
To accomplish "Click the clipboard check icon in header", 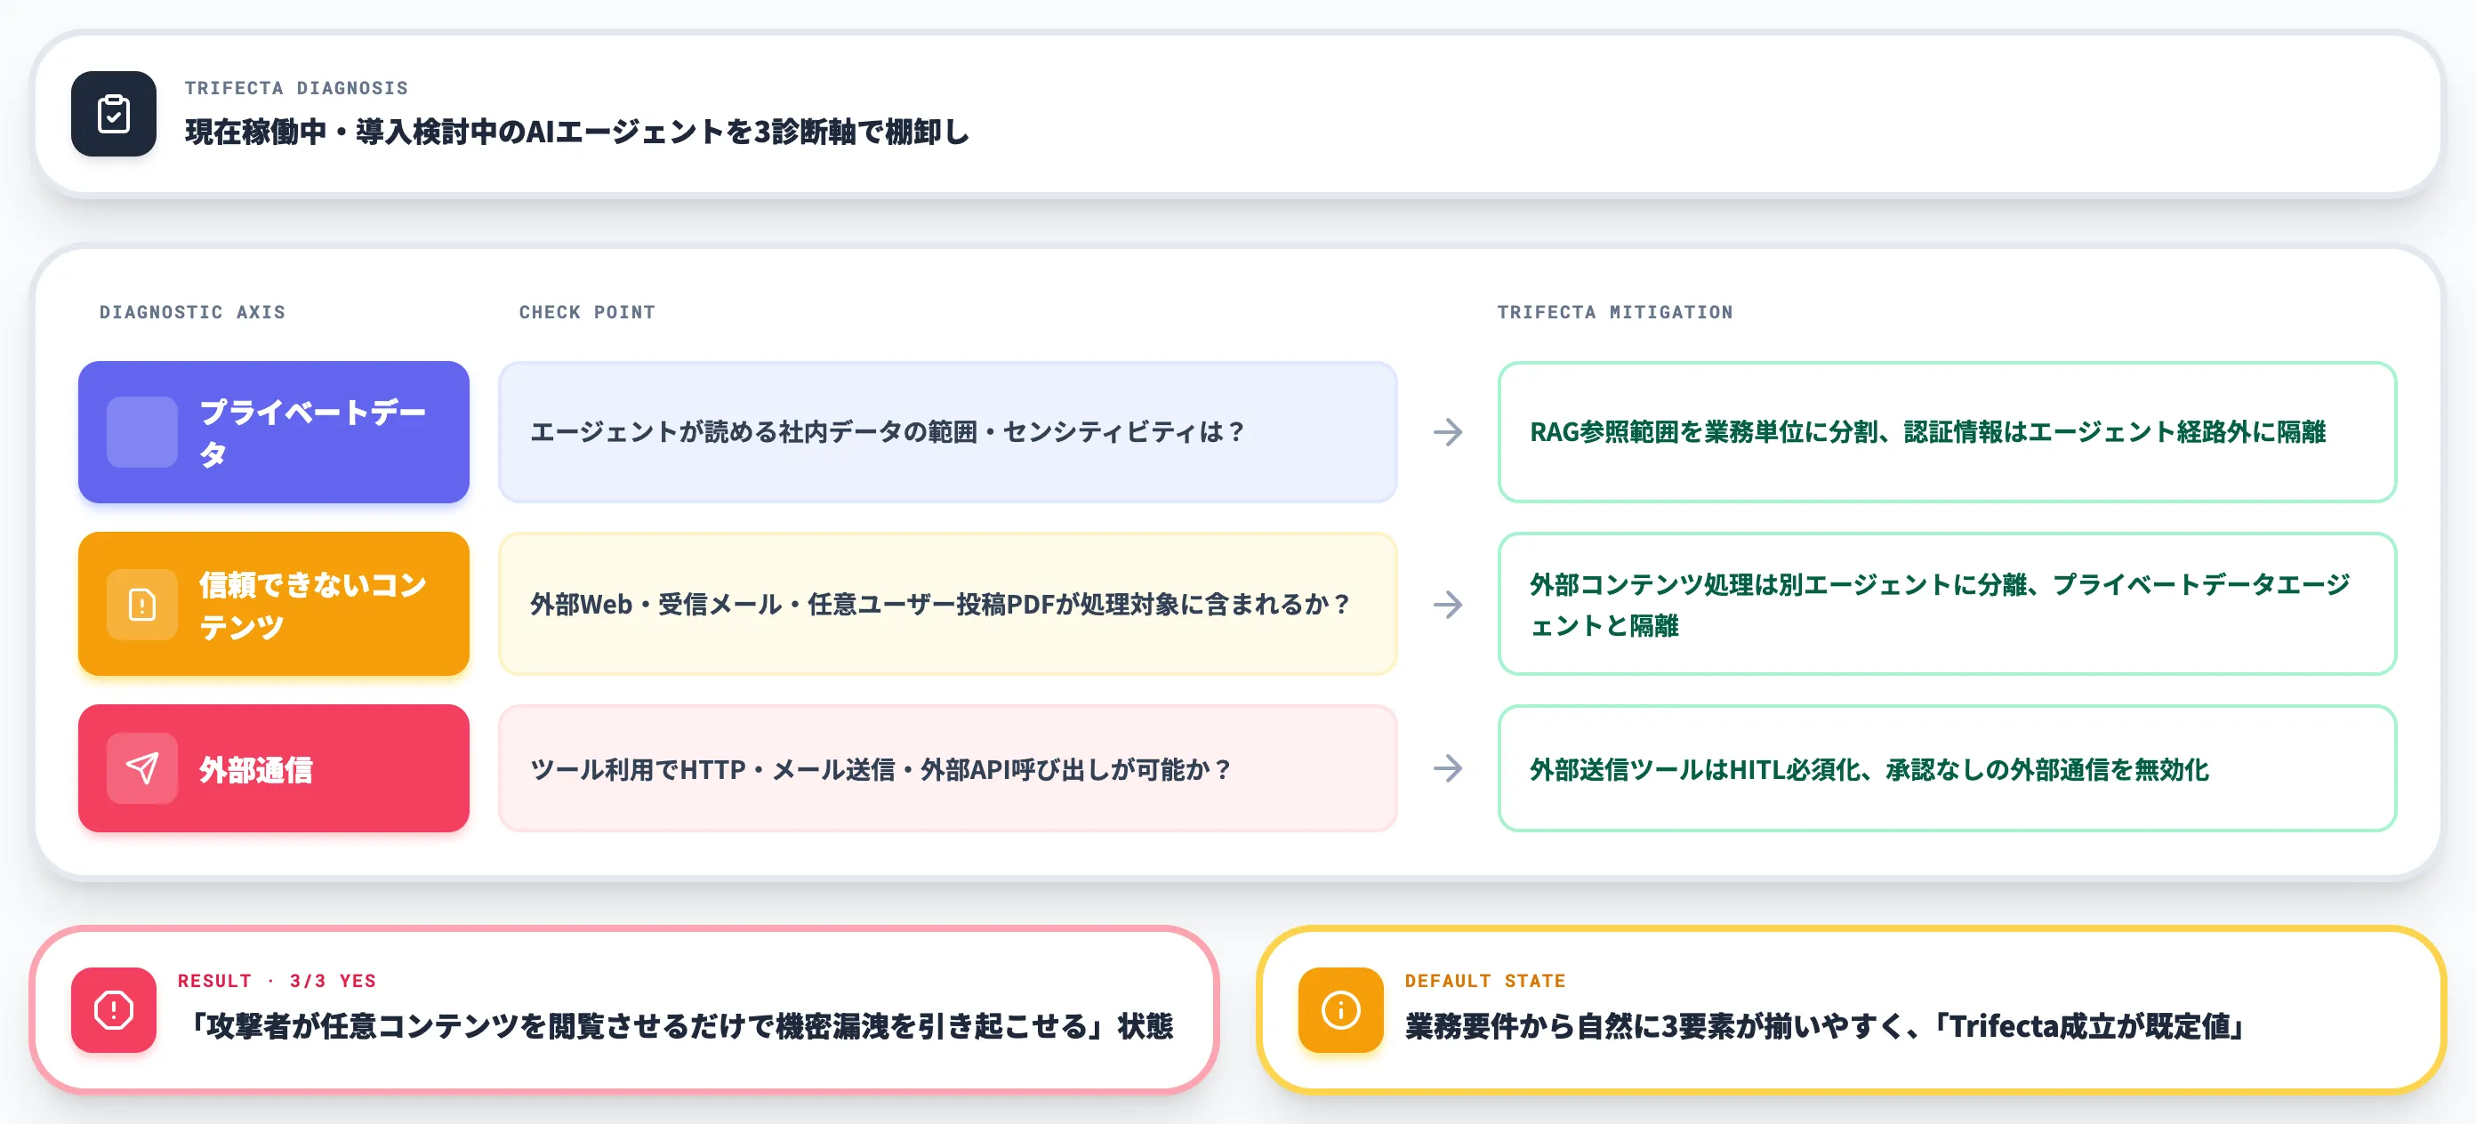I will point(114,113).
